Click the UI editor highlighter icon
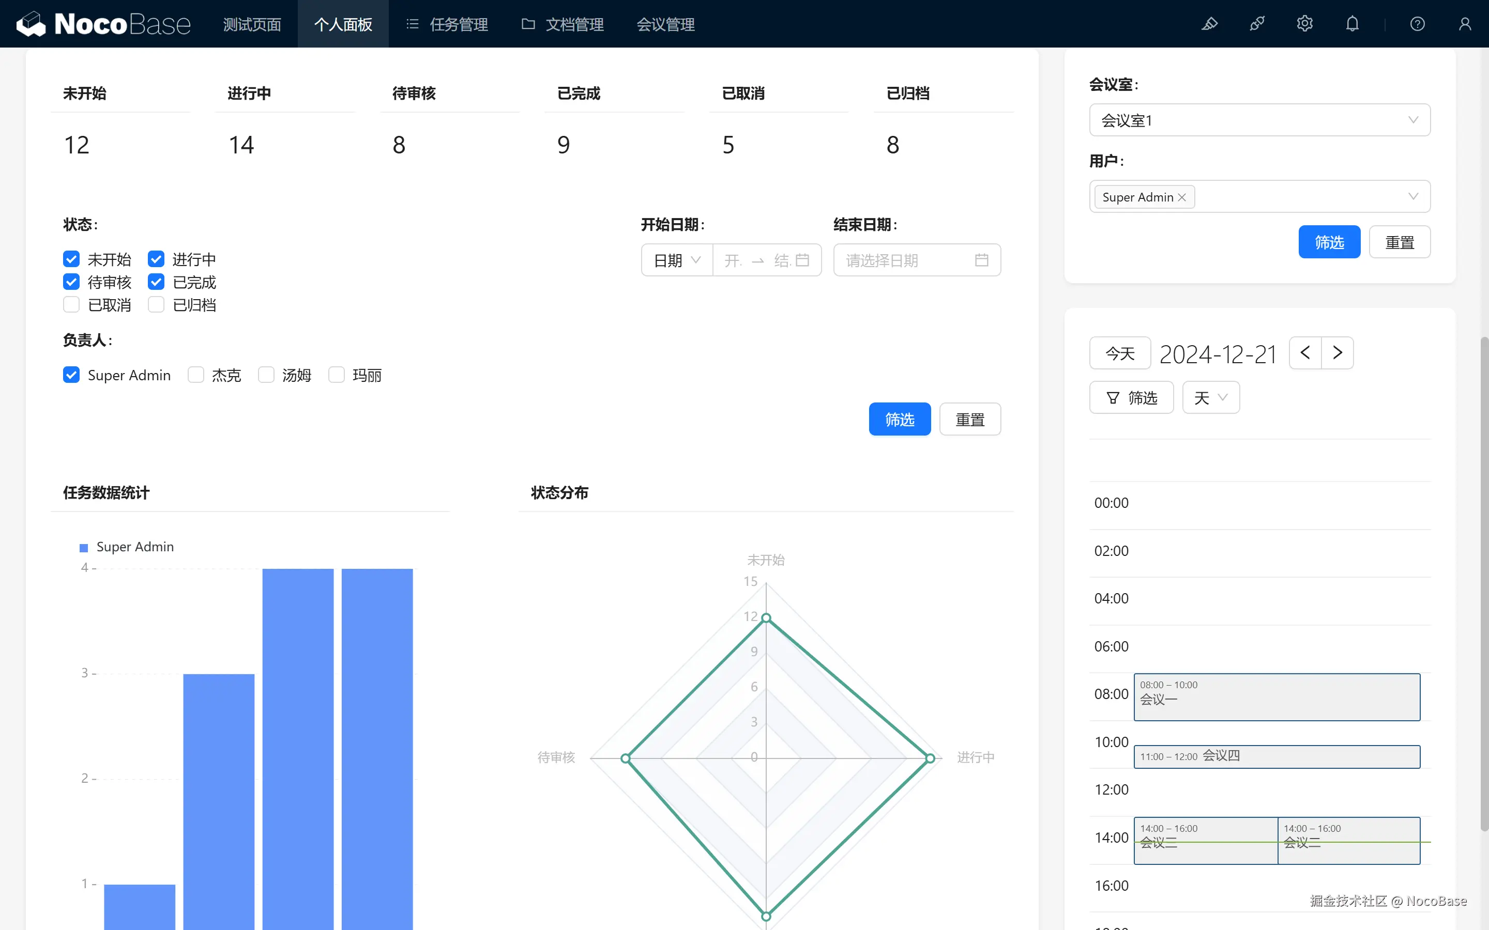 [1209, 24]
